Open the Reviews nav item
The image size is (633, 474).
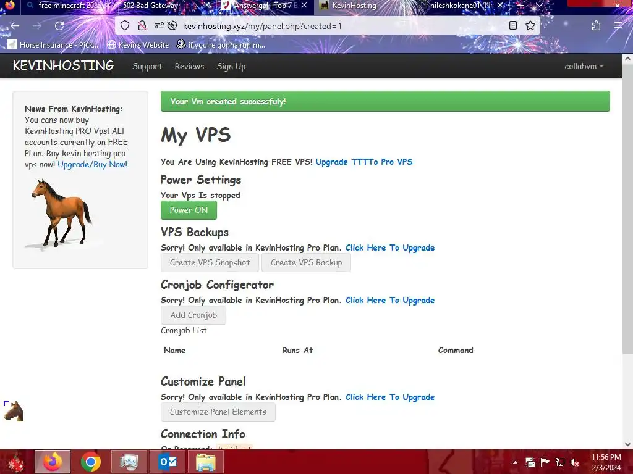(x=189, y=66)
